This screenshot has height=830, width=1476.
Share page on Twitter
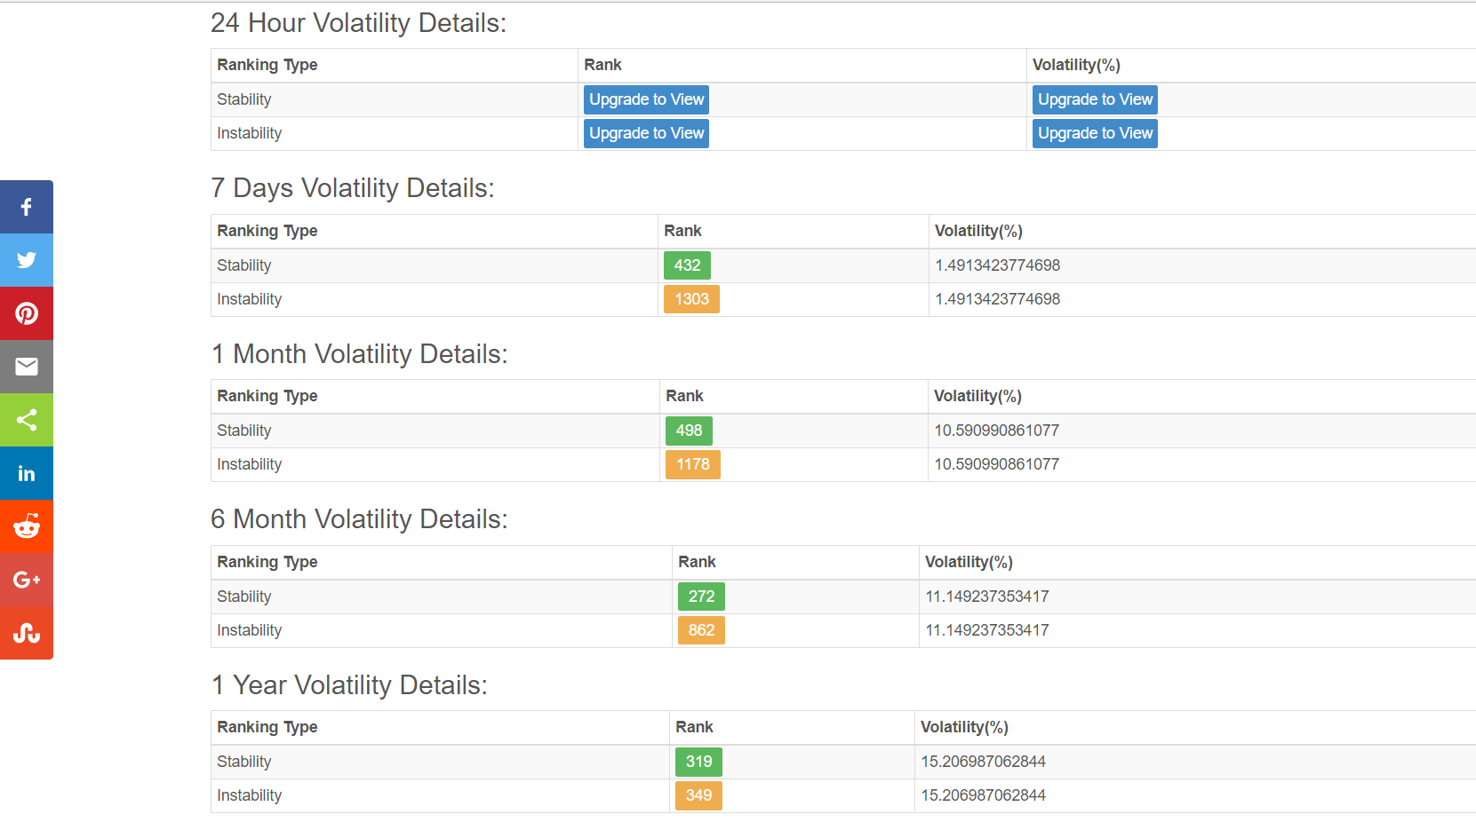pyautogui.click(x=27, y=260)
